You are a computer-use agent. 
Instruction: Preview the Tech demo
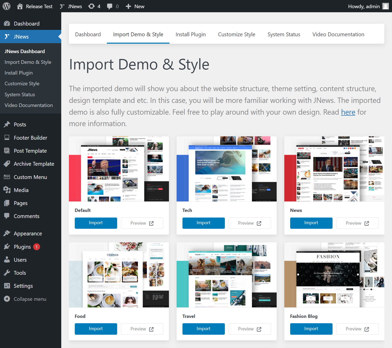250,223
